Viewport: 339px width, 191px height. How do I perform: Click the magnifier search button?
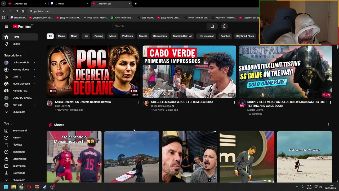coord(212,26)
